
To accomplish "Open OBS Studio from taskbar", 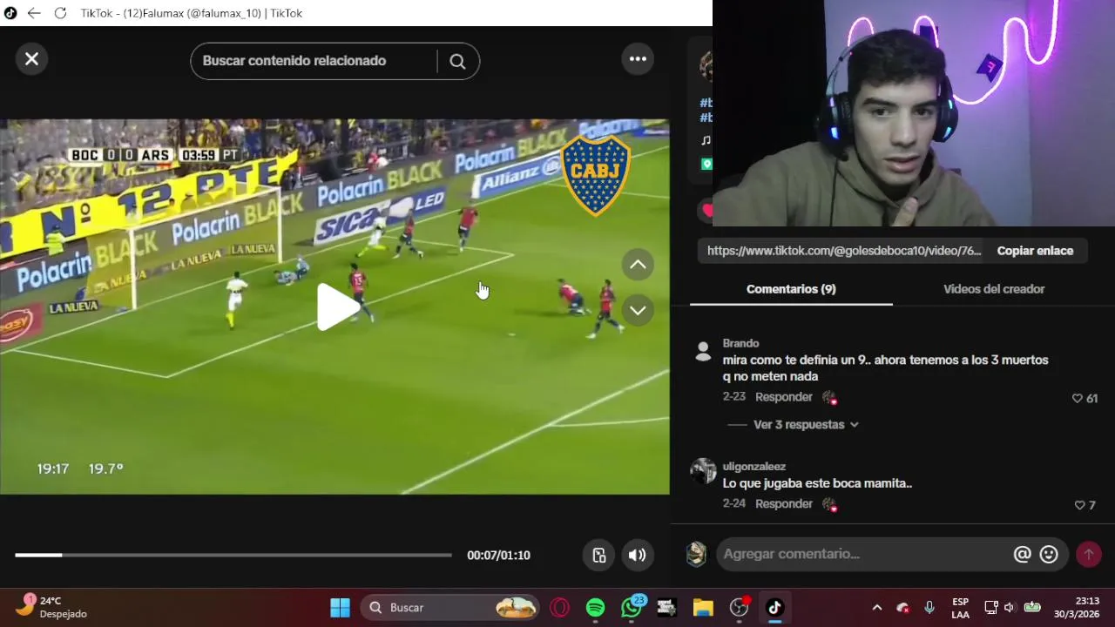I will (x=739, y=608).
